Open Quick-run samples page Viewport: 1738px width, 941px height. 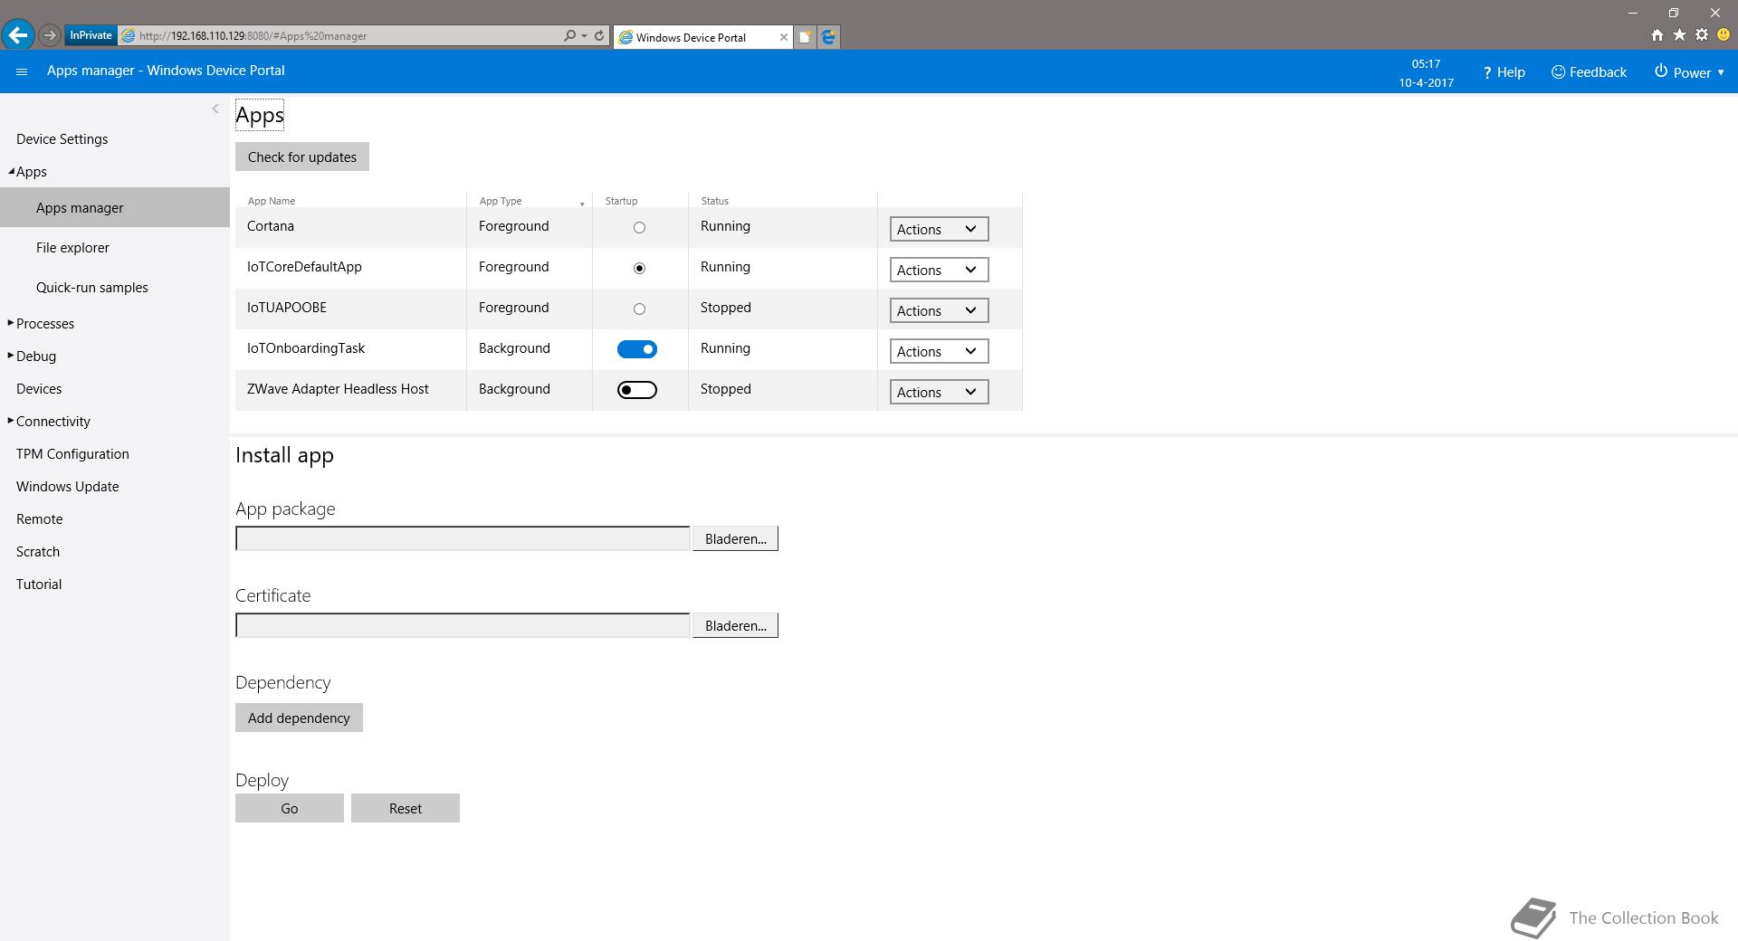coord(92,288)
